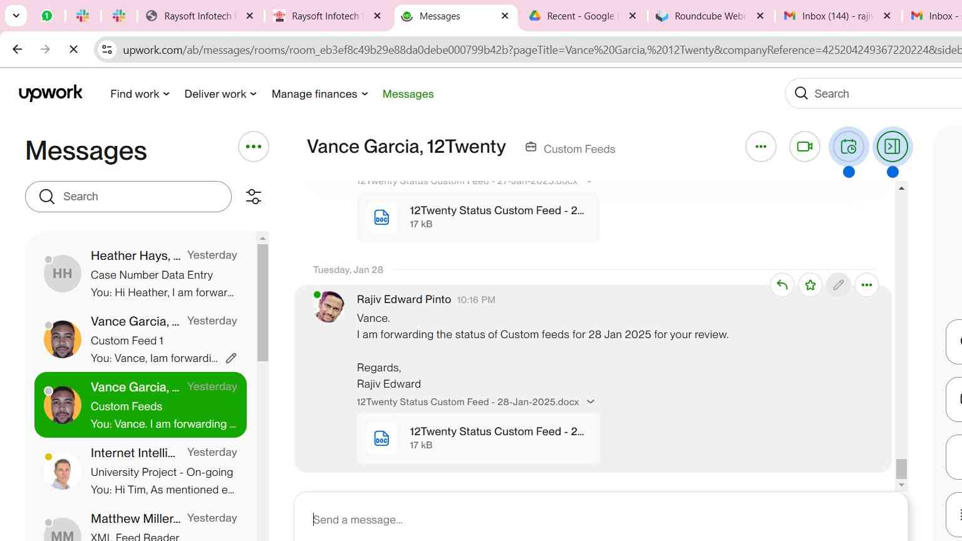Click the top Upwork Search field
962x541 pixels.
pos(874,93)
